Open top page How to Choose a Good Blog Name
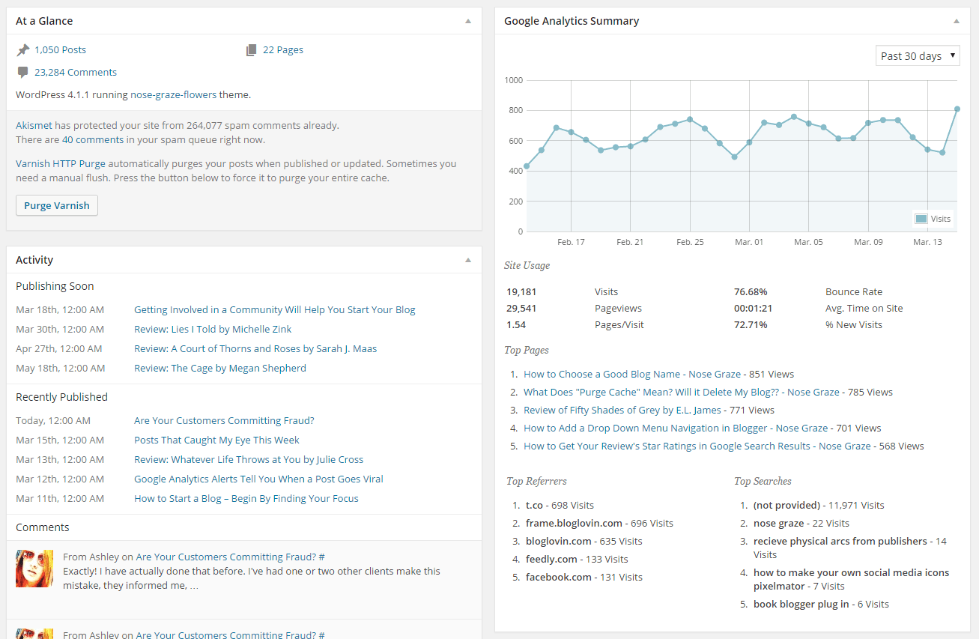 [x=601, y=374]
